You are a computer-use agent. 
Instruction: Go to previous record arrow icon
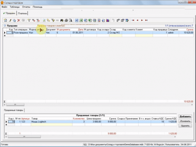(x=138, y=20)
